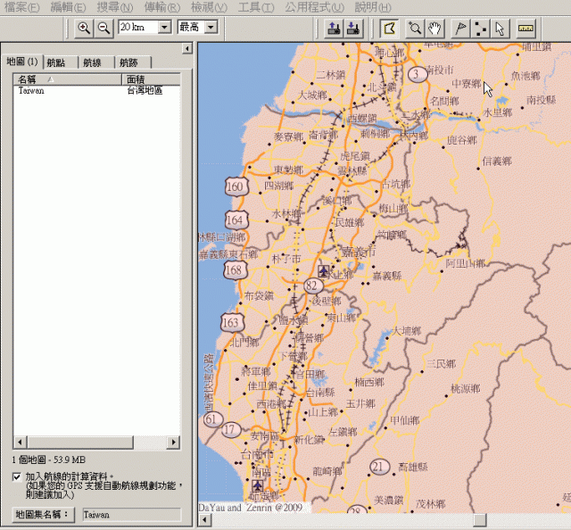Click the 信義鄉 label on map
The image size is (571, 530).
tap(497, 161)
